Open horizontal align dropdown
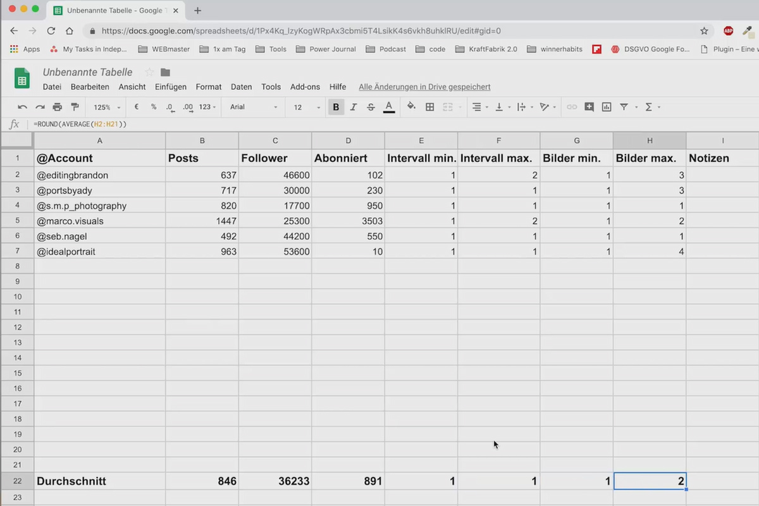Image resolution: width=759 pixels, height=506 pixels. click(x=480, y=108)
